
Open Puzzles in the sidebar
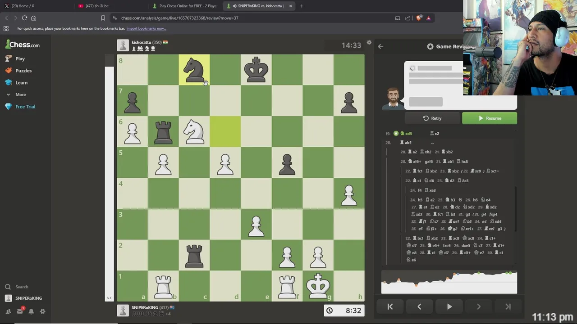tap(18, 71)
